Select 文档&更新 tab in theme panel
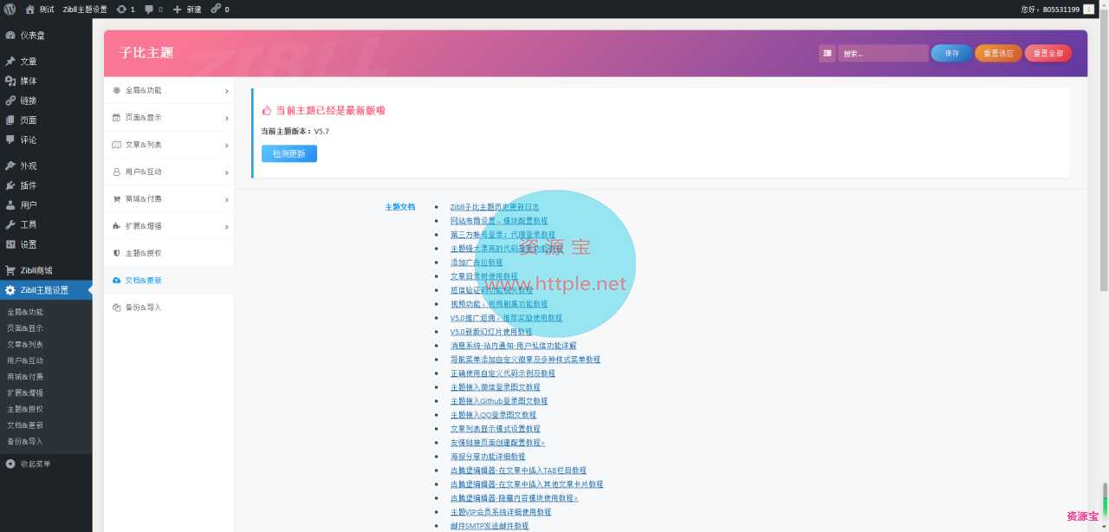Screen dimensions: 1109x532 tap(169, 281)
